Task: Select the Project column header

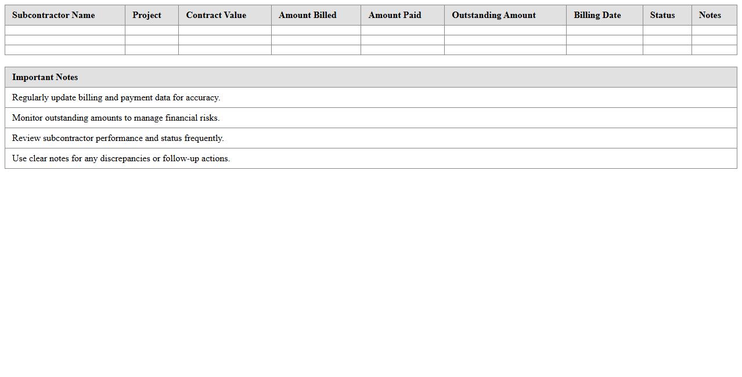Action: pyautogui.click(x=147, y=15)
